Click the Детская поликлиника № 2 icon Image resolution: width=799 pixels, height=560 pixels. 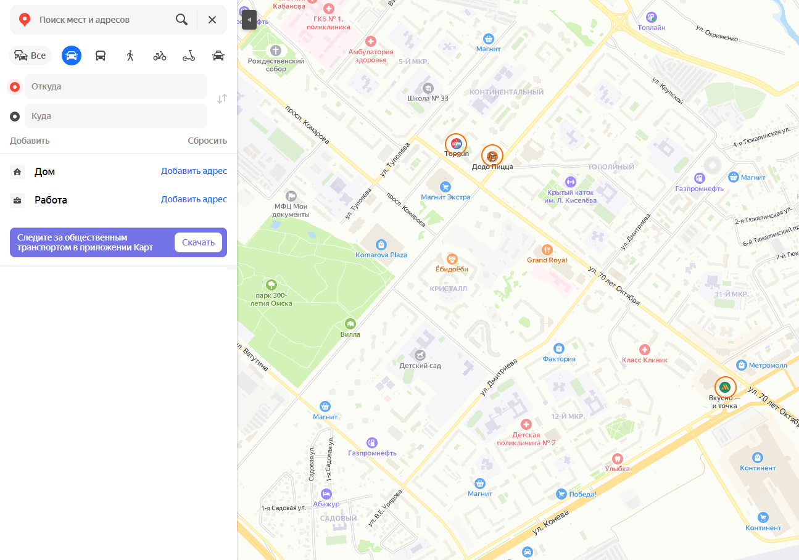[526, 424]
